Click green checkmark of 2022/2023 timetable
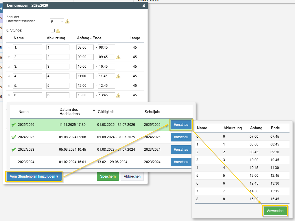The height and width of the screenshot is (221, 295). [14, 150]
